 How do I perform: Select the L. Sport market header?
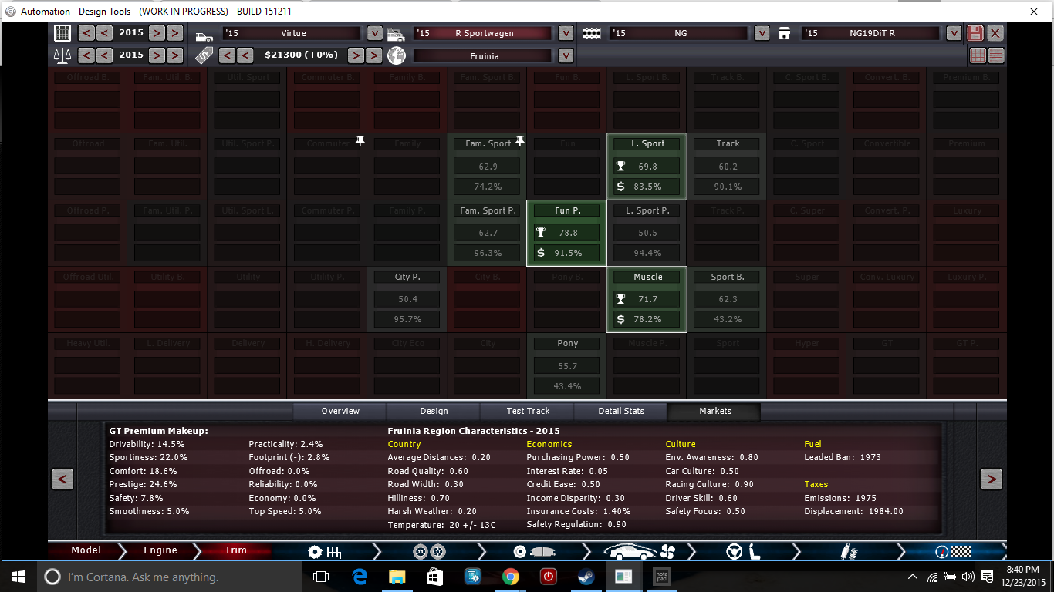[x=647, y=143]
